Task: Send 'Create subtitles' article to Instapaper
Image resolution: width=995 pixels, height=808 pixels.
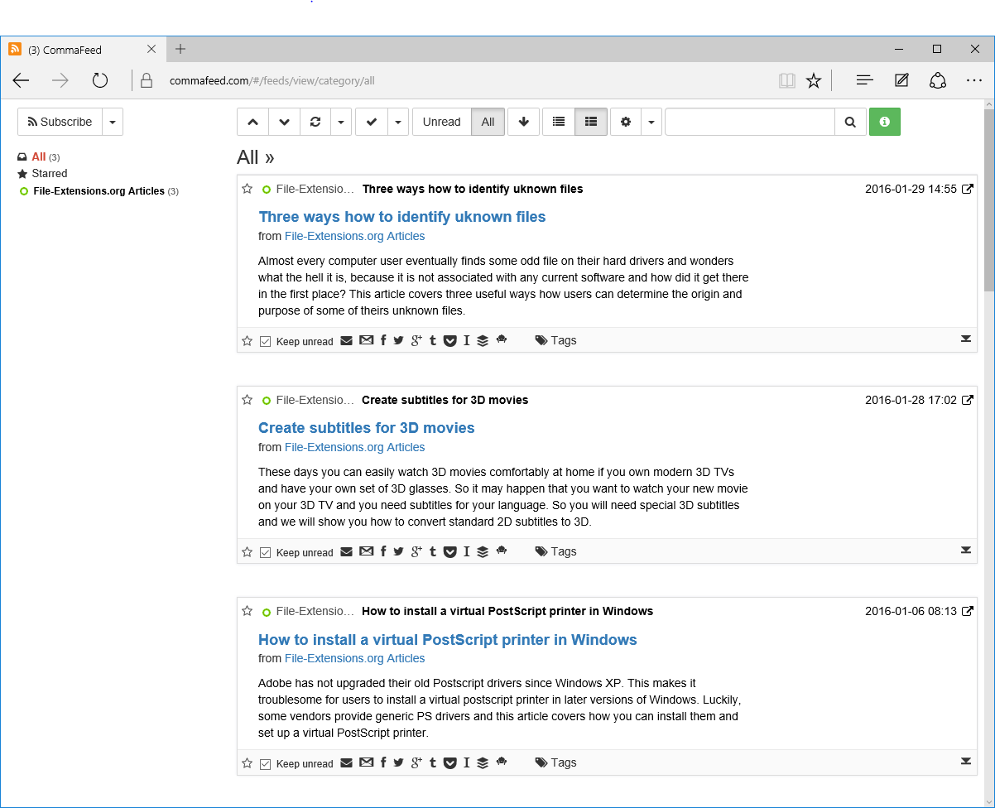Action: 467,551
